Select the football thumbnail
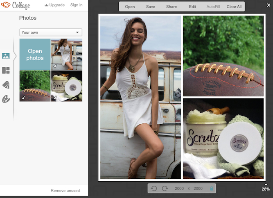 [x=35, y=86]
